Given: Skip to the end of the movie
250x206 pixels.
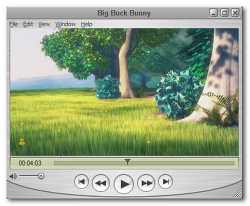Looking at the screenshot, I should pyautogui.click(x=165, y=181).
